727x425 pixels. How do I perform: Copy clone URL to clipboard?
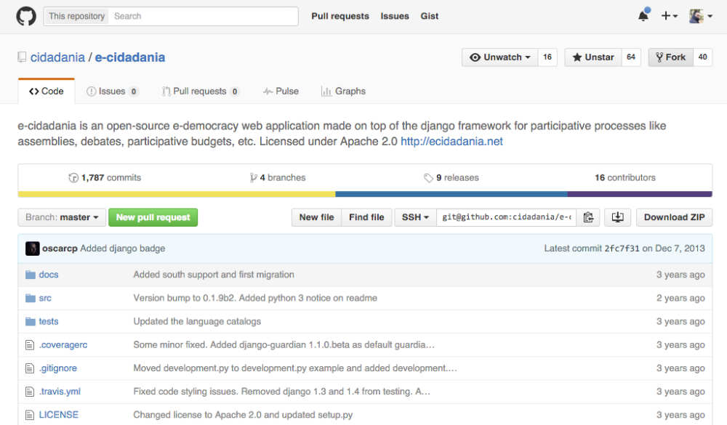point(588,217)
